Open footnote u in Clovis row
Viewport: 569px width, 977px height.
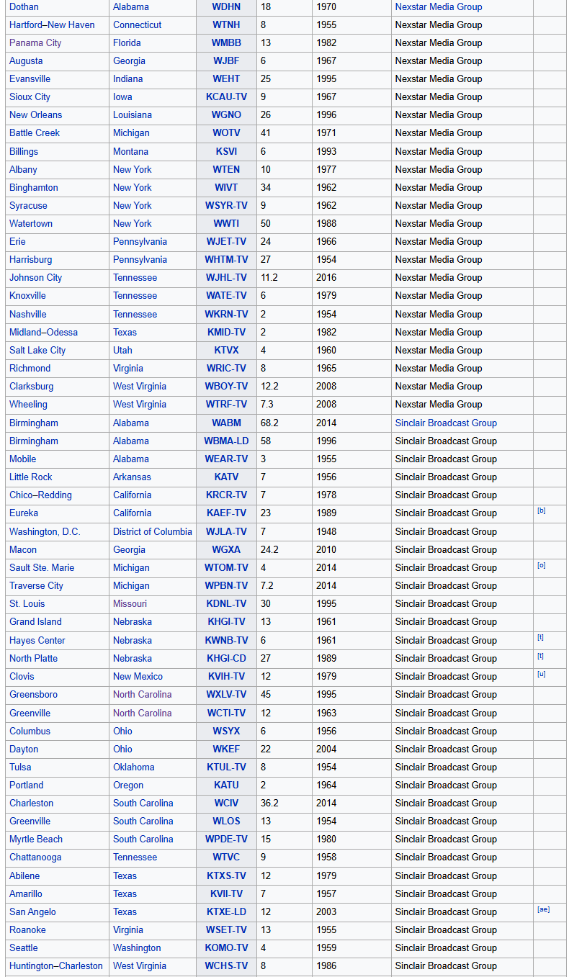541,674
